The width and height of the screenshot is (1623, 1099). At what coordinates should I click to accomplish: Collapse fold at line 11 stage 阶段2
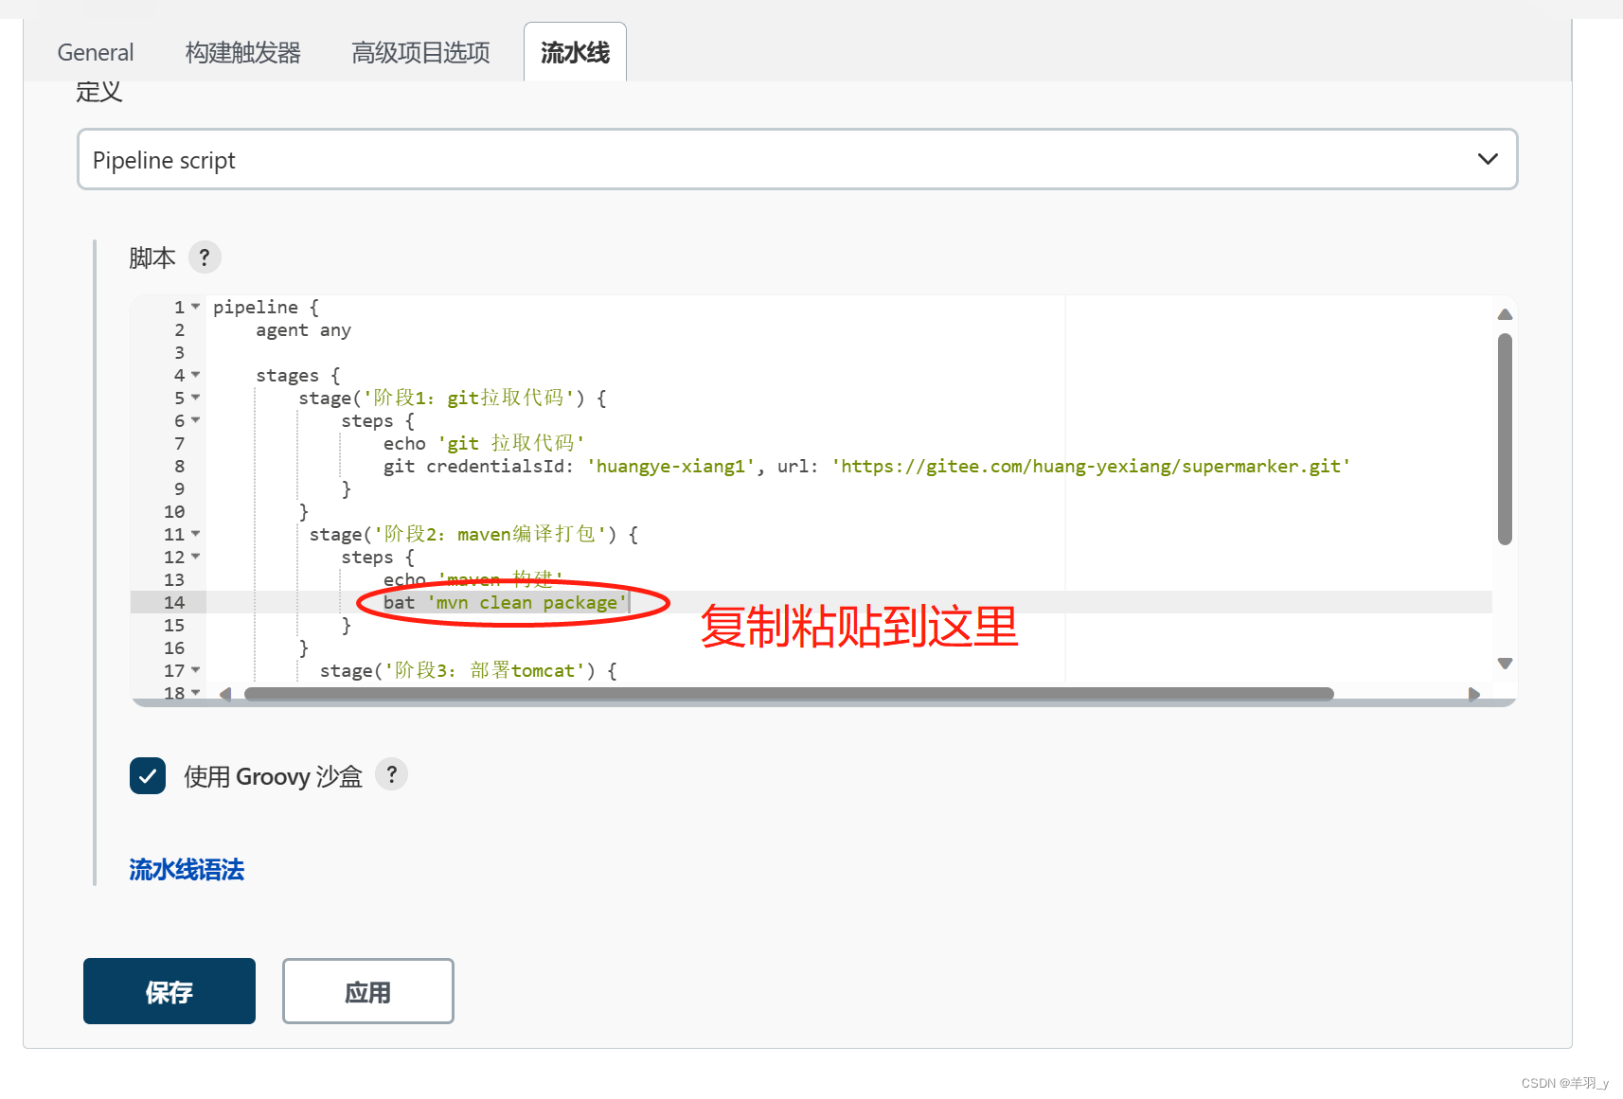(x=196, y=534)
